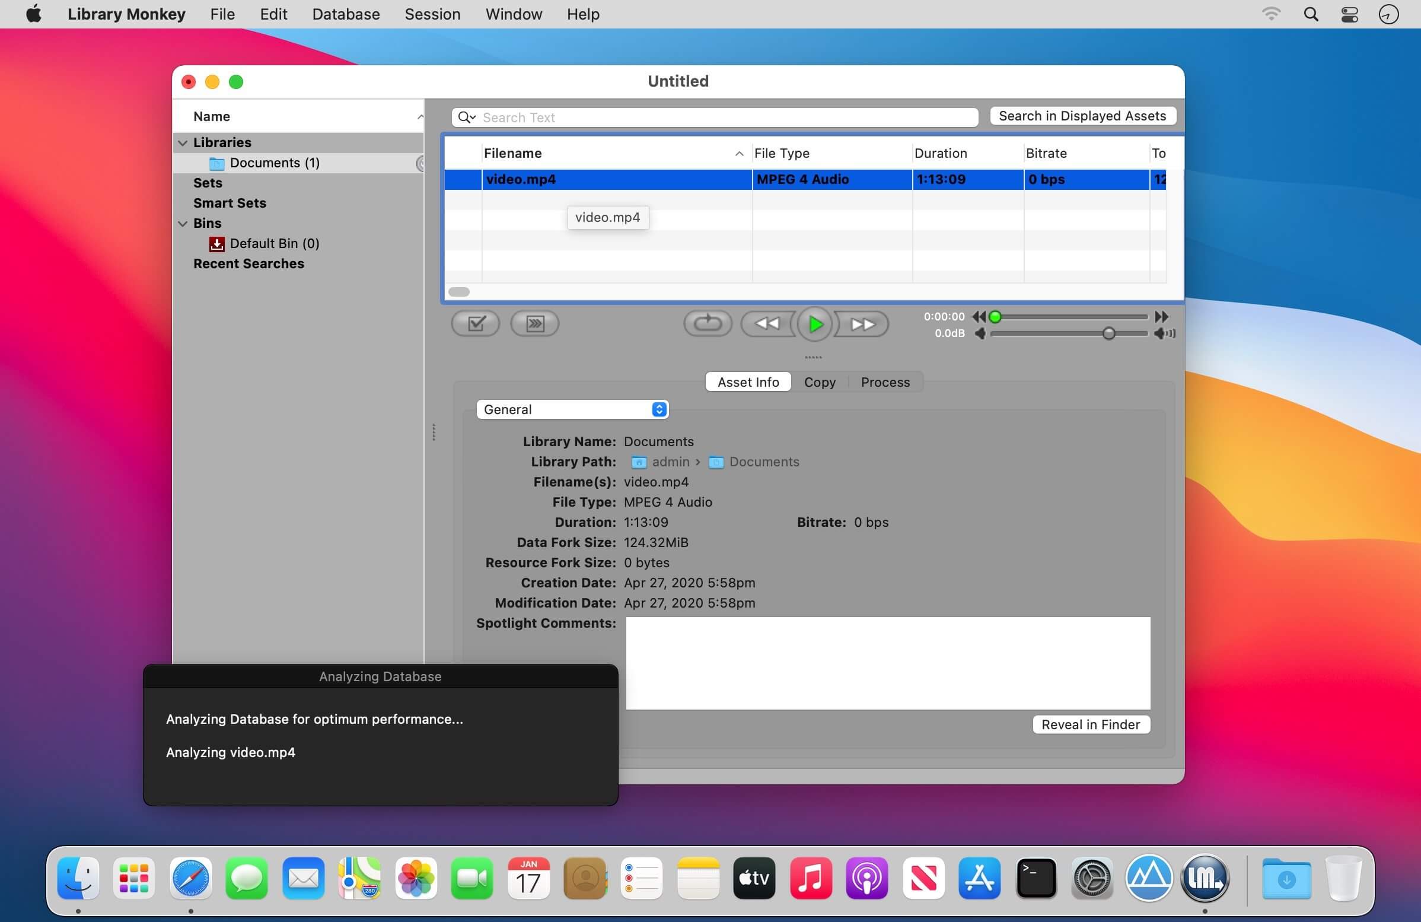The image size is (1421, 922).
Task: Open the General info popup menu
Action: (x=572, y=409)
